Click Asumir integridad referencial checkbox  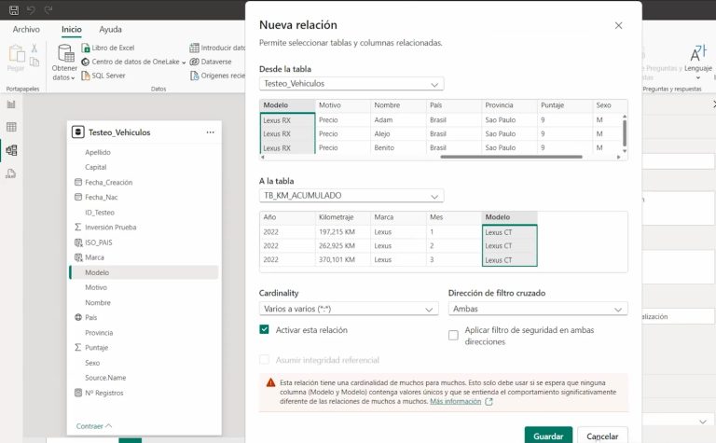click(x=264, y=359)
